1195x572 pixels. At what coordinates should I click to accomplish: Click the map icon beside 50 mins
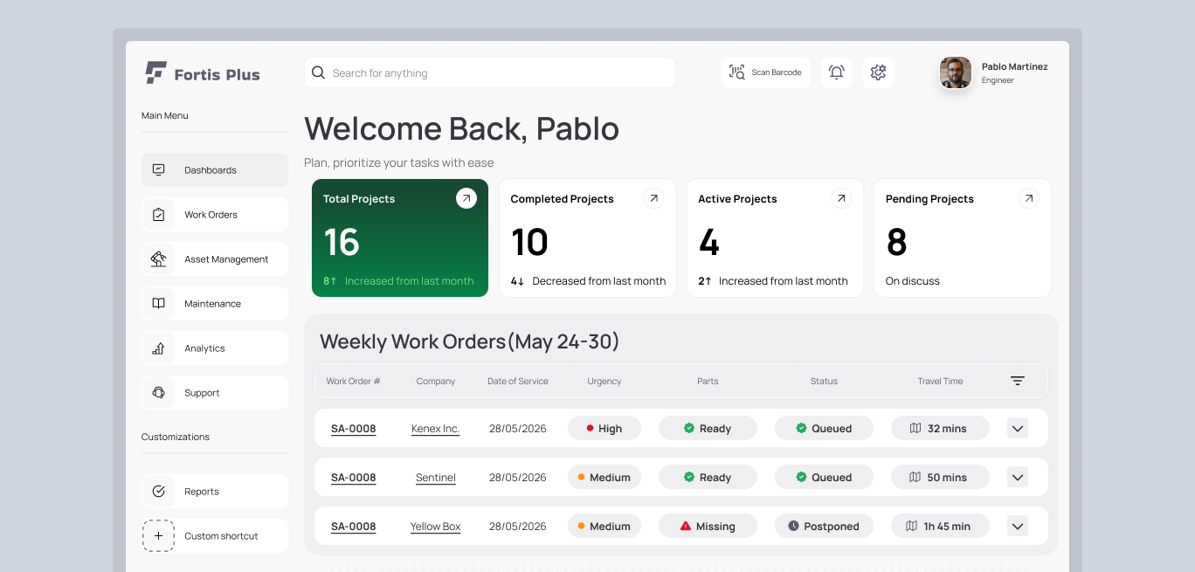tap(915, 477)
